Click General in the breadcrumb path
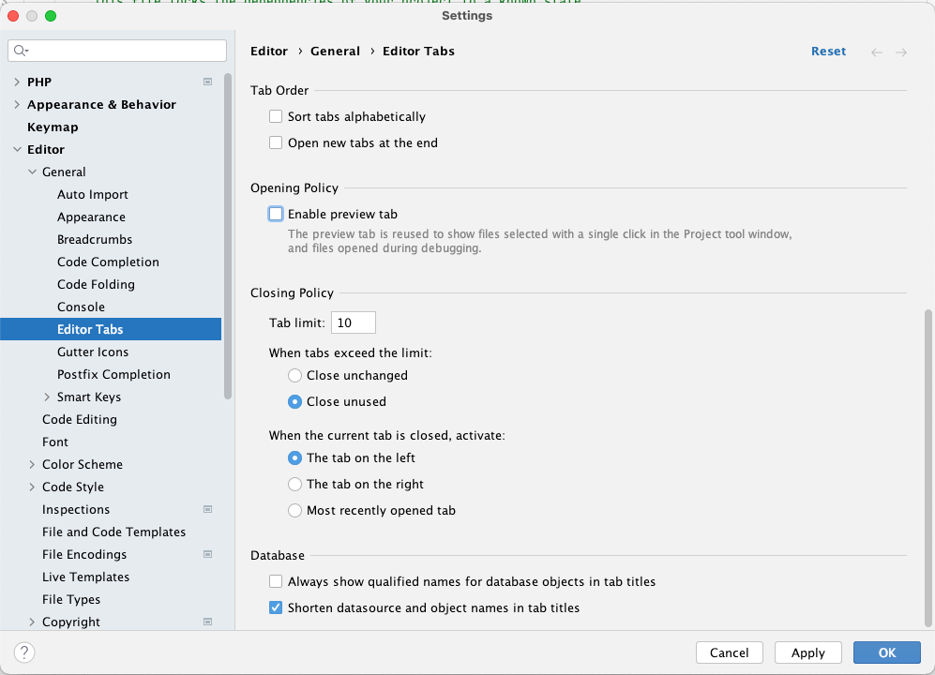935x675 pixels. click(x=335, y=52)
